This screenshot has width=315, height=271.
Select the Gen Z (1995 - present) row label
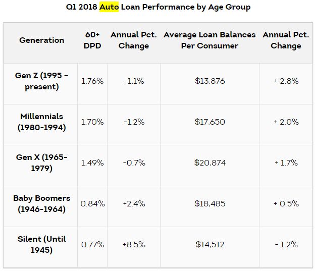(x=42, y=81)
